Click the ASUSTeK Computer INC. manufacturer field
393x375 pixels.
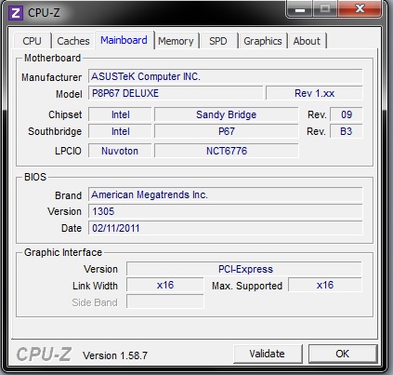tap(225, 76)
